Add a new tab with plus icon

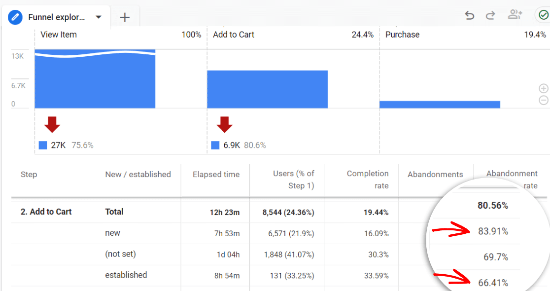pyautogui.click(x=125, y=17)
